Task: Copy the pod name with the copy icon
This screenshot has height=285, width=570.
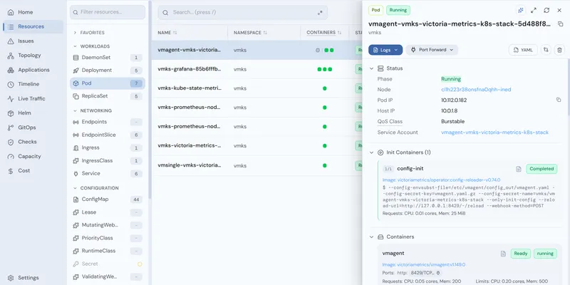Action: pos(560,24)
